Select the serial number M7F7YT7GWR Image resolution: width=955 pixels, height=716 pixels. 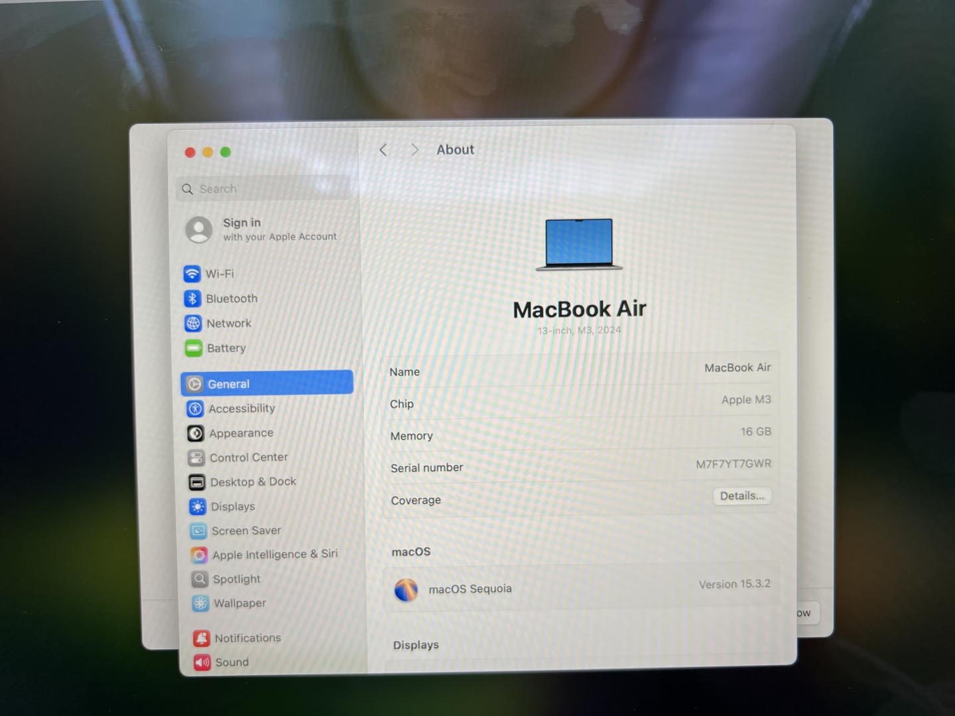pyautogui.click(x=733, y=463)
